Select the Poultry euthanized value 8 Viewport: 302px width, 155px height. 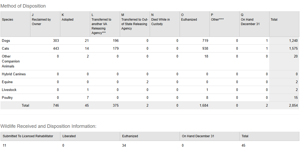pyautogui.click(x=207, y=98)
